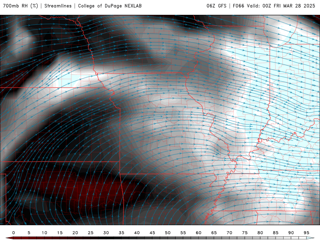Click the "15" value on the color scale
Screen dimensions: 320x240
coord(60,233)
